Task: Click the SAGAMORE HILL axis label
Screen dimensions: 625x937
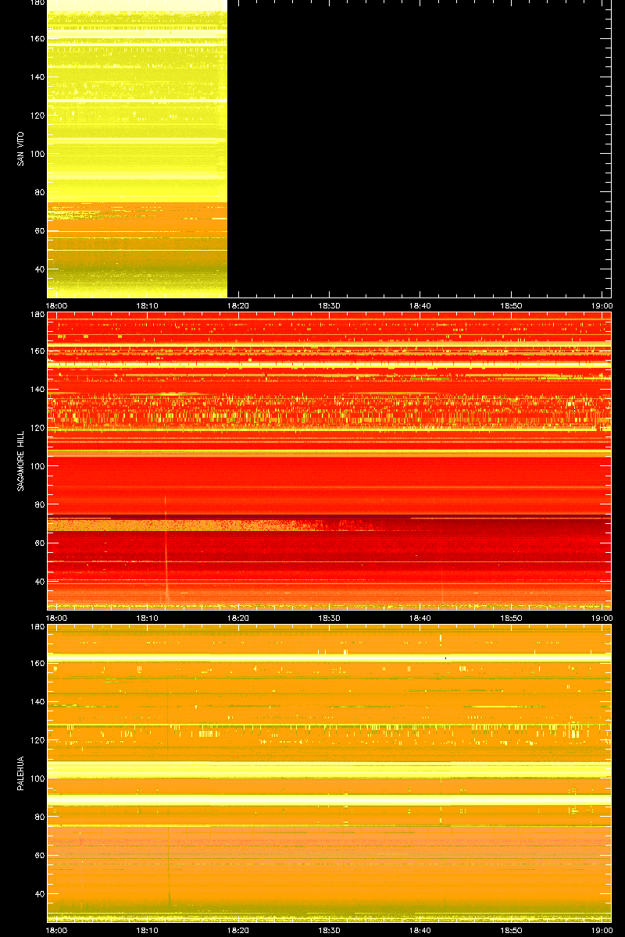Action: (x=20, y=461)
